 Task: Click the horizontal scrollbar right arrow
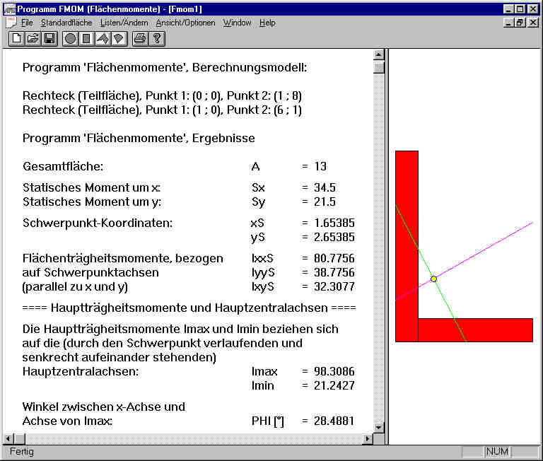[x=366, y=439]
